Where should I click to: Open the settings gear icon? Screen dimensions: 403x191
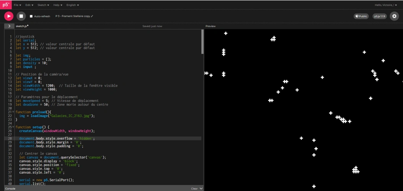394,16
